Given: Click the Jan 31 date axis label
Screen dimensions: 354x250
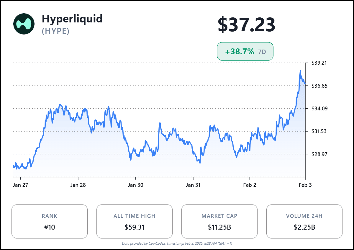Looking at the screenshot, I should (x=193, y=185).
